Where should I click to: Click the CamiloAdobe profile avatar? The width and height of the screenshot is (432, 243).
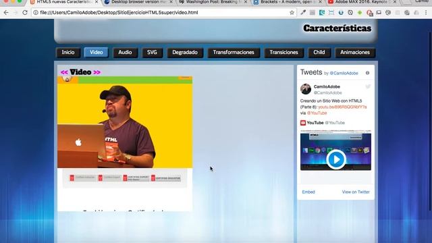[x=306, y=89]
